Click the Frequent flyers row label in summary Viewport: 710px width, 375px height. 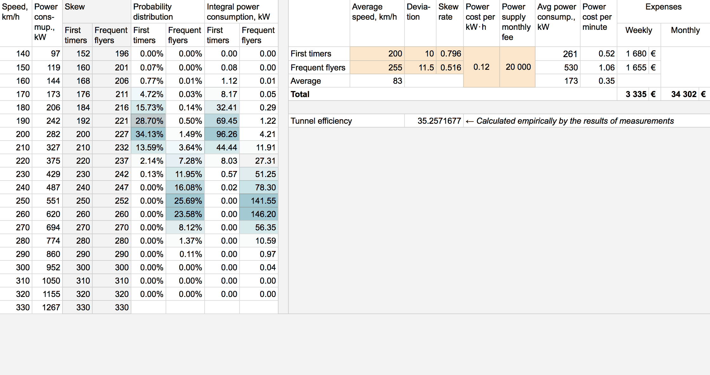pos(318,68)
